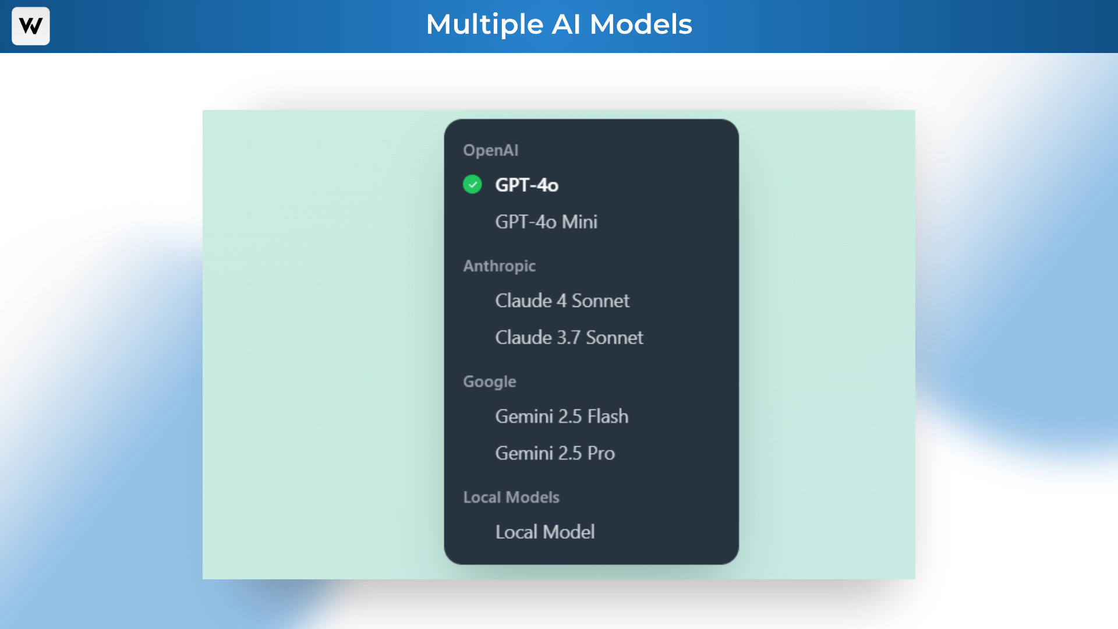Switch to Gemini 2.5 Flash
This screenshot has width=1118, height=629.
point(561,416)
